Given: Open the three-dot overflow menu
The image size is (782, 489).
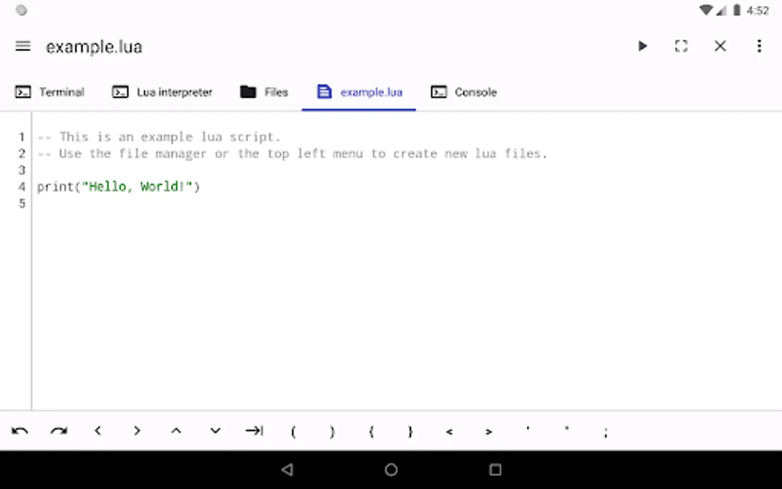Looking at the screenshot, I should [759, 46].
